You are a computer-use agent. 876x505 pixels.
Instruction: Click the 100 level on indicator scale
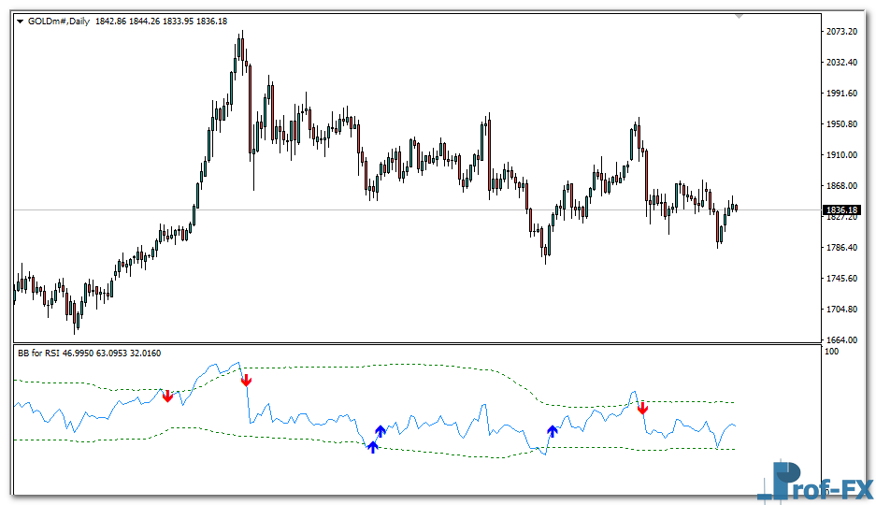click(830, 352)
